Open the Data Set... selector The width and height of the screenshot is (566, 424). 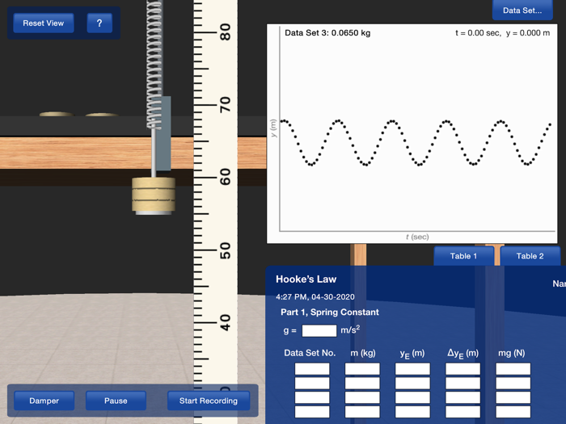(522, 10)
